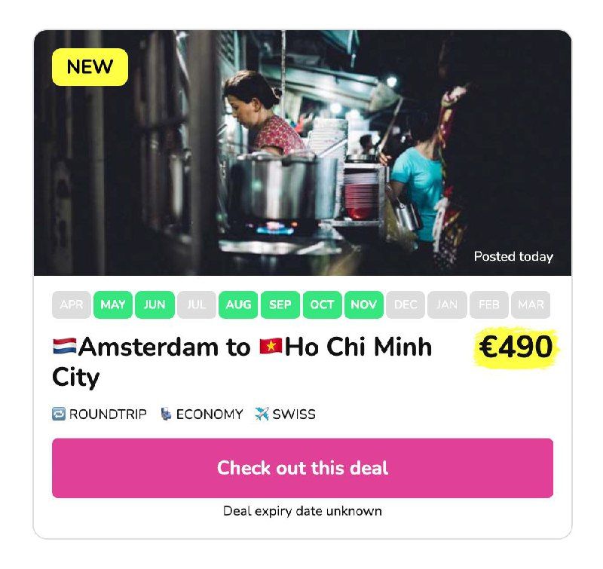This screenshot has height=569, width=603.
Task: Click the SWISS airline label
Action: click(x=294, y=414)
